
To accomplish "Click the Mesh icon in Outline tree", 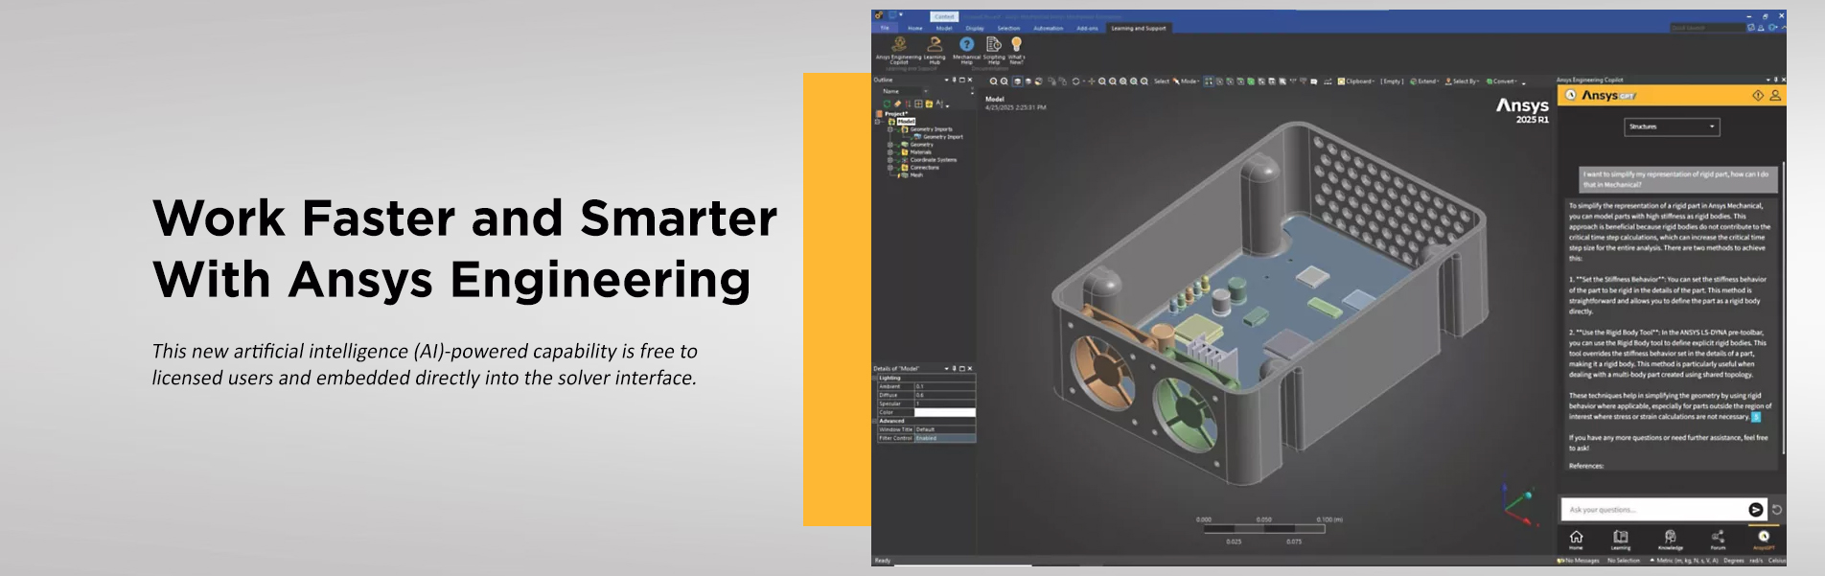I will [903, 175].
